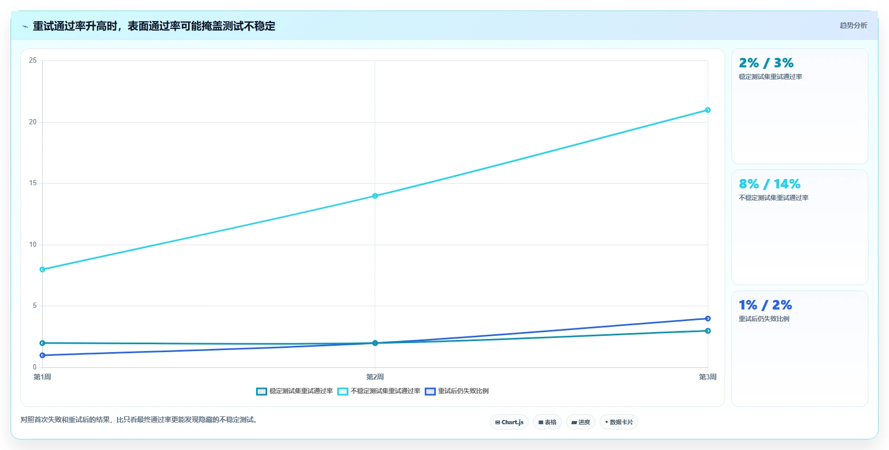Click the y-axis label 5
This screenshot has width=889, height=450.
35,306
